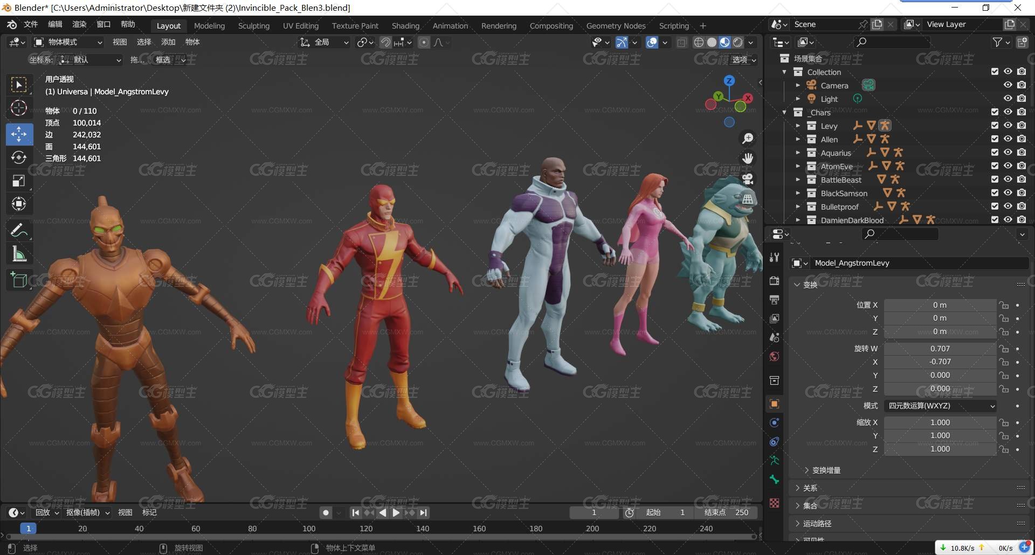Toggle auto keying record button

pos(326,513)
